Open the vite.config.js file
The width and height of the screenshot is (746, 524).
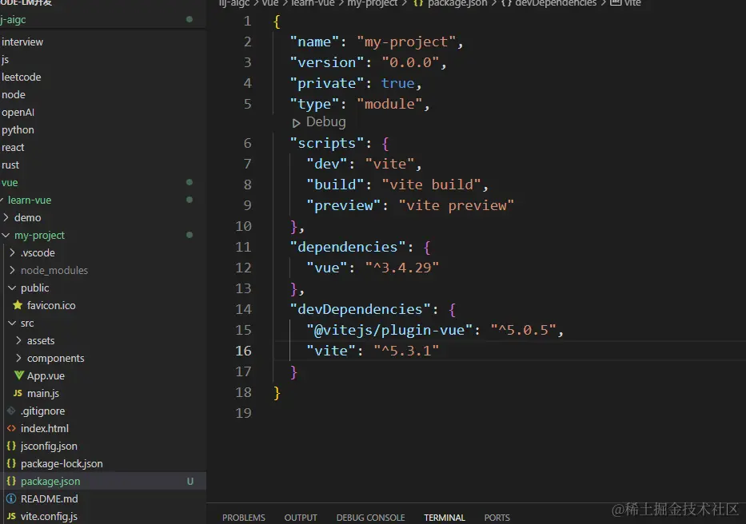pos(49,516)
